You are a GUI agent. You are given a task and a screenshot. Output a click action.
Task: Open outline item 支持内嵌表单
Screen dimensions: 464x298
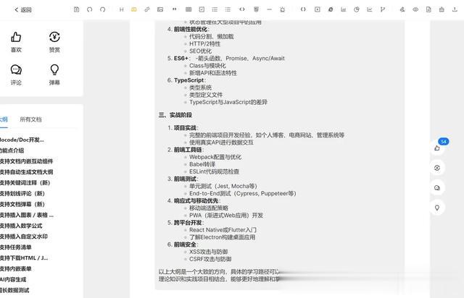16,268
